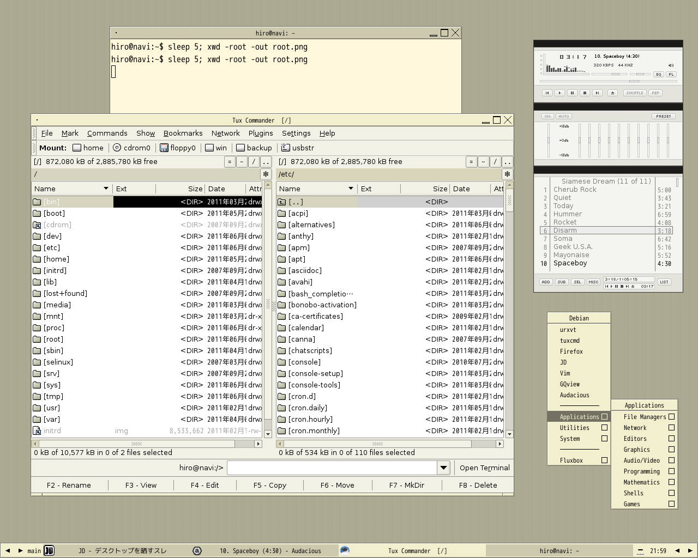698x558 pixels.
Task: Toggle SHUFFLE mode in Audacious
Action: coord(635,93)
